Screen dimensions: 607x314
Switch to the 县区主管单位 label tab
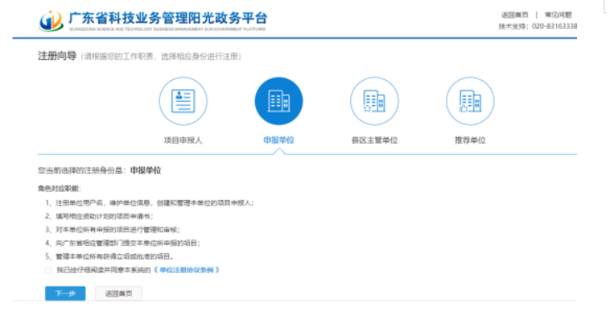pos(374,140)
